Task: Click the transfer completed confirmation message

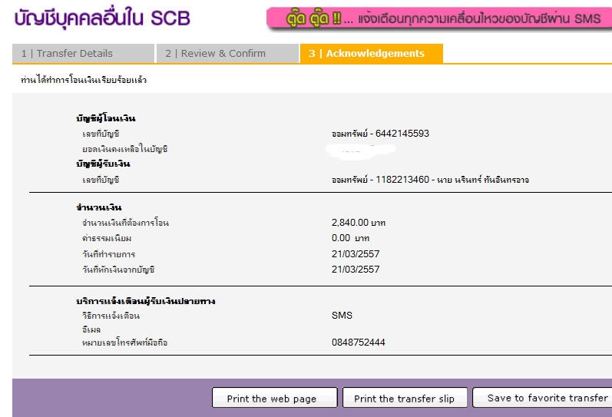Action: [84, 80]
